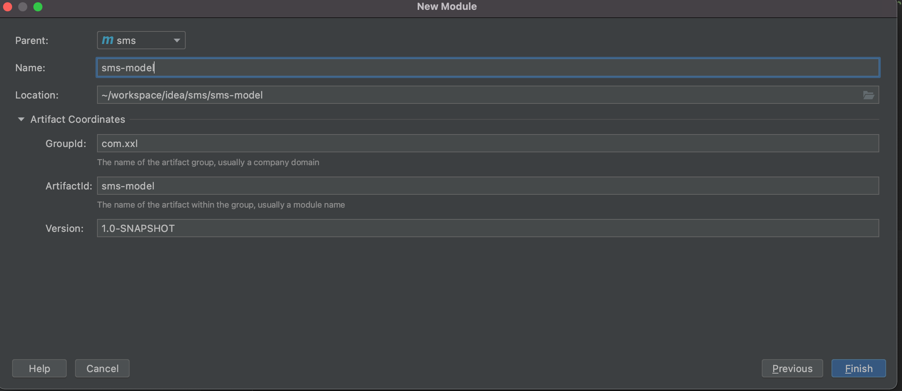Open Help for this dialog
The image size is (902, 391).
[x=39, y=368]
